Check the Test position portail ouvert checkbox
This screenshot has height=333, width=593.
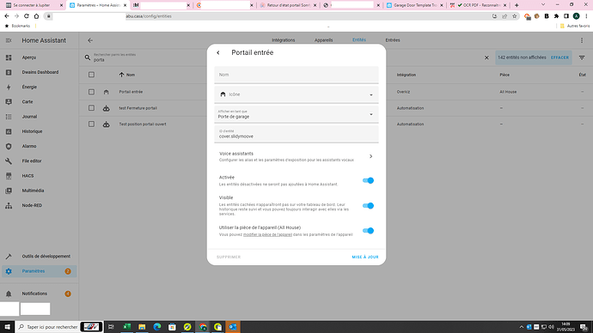click(x=91, y=124)
